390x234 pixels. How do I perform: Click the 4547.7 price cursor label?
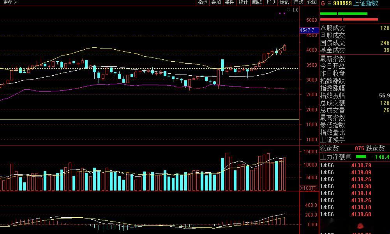[309, 30]
